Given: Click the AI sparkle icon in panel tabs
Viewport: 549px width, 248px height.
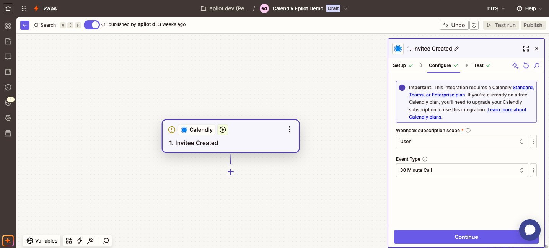Looking at the screenshot, I should (515, 65).
